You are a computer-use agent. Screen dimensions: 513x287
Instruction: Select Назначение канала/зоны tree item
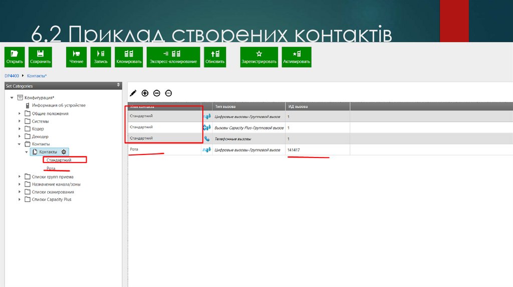56,184
